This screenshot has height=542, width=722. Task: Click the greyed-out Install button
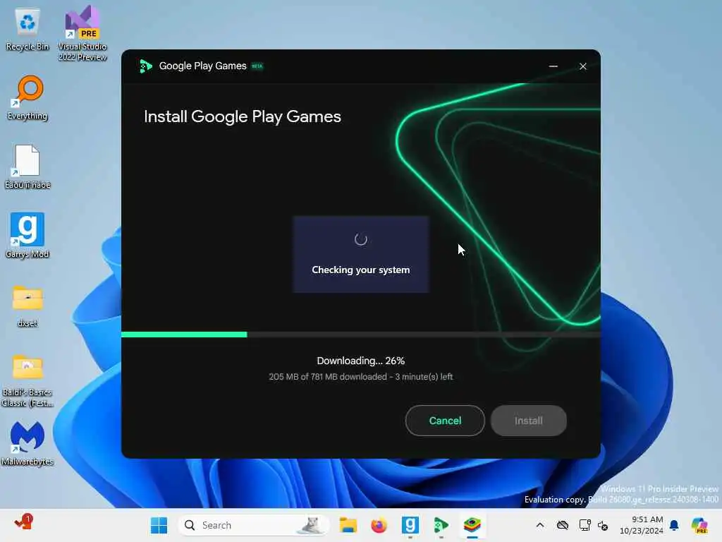point(529,421)
